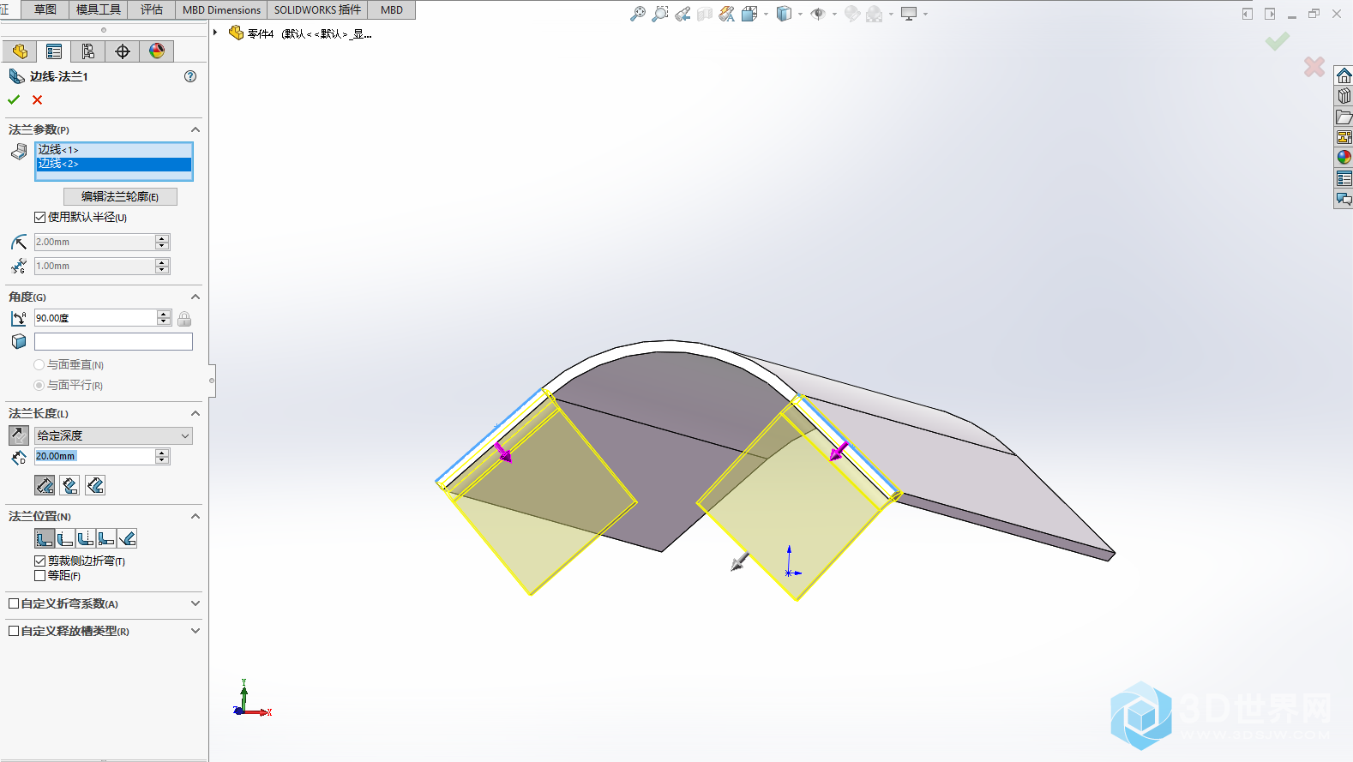This screenshot has width=1353, height=762.
Task: Click the empty face selection box
Action: [113, 341]
